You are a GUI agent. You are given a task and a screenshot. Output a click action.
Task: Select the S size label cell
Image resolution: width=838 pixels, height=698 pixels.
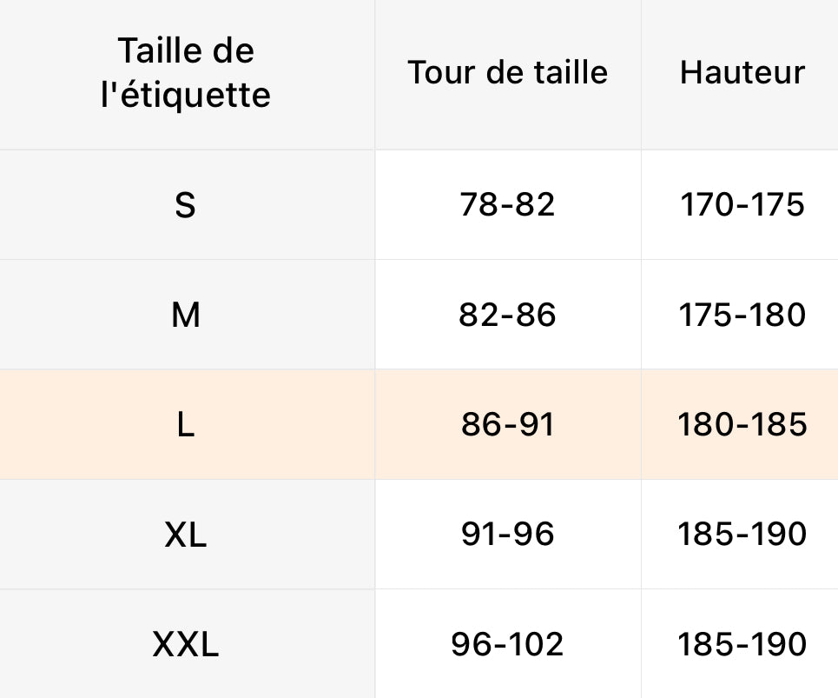[x=186, y=205]
